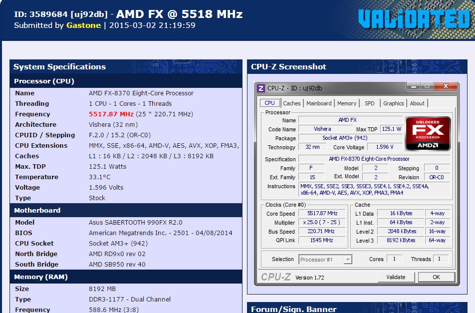Click the 64-way associativity value
Viewport: 475px width, 313px height.
437,240
